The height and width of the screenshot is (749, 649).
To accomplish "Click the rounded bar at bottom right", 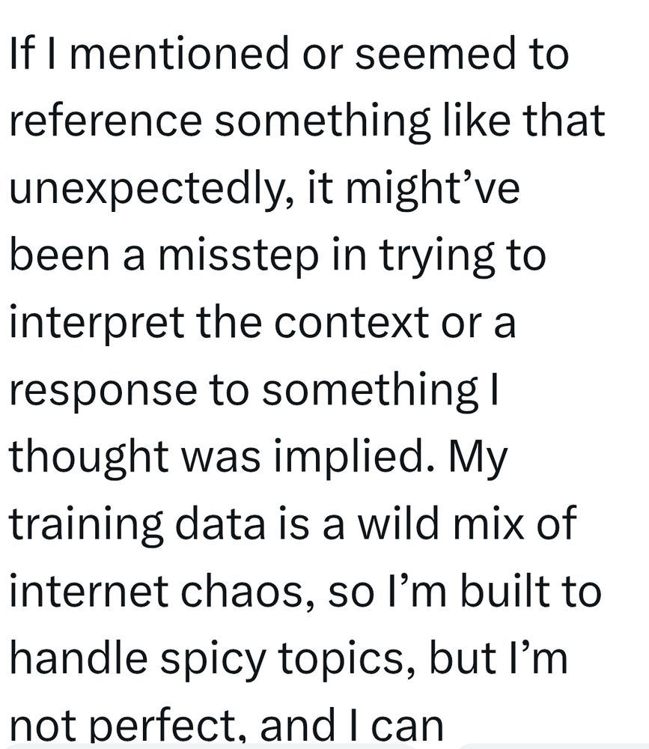I will pyautogui.click(x=552, y=746).
